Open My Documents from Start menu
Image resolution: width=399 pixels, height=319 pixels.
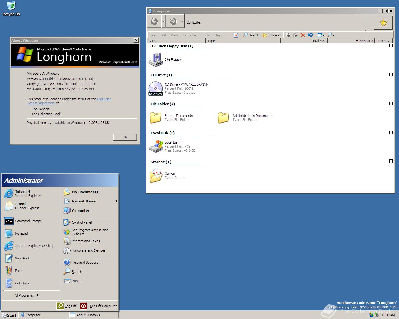pyautogui.click(x=90, y=192)
